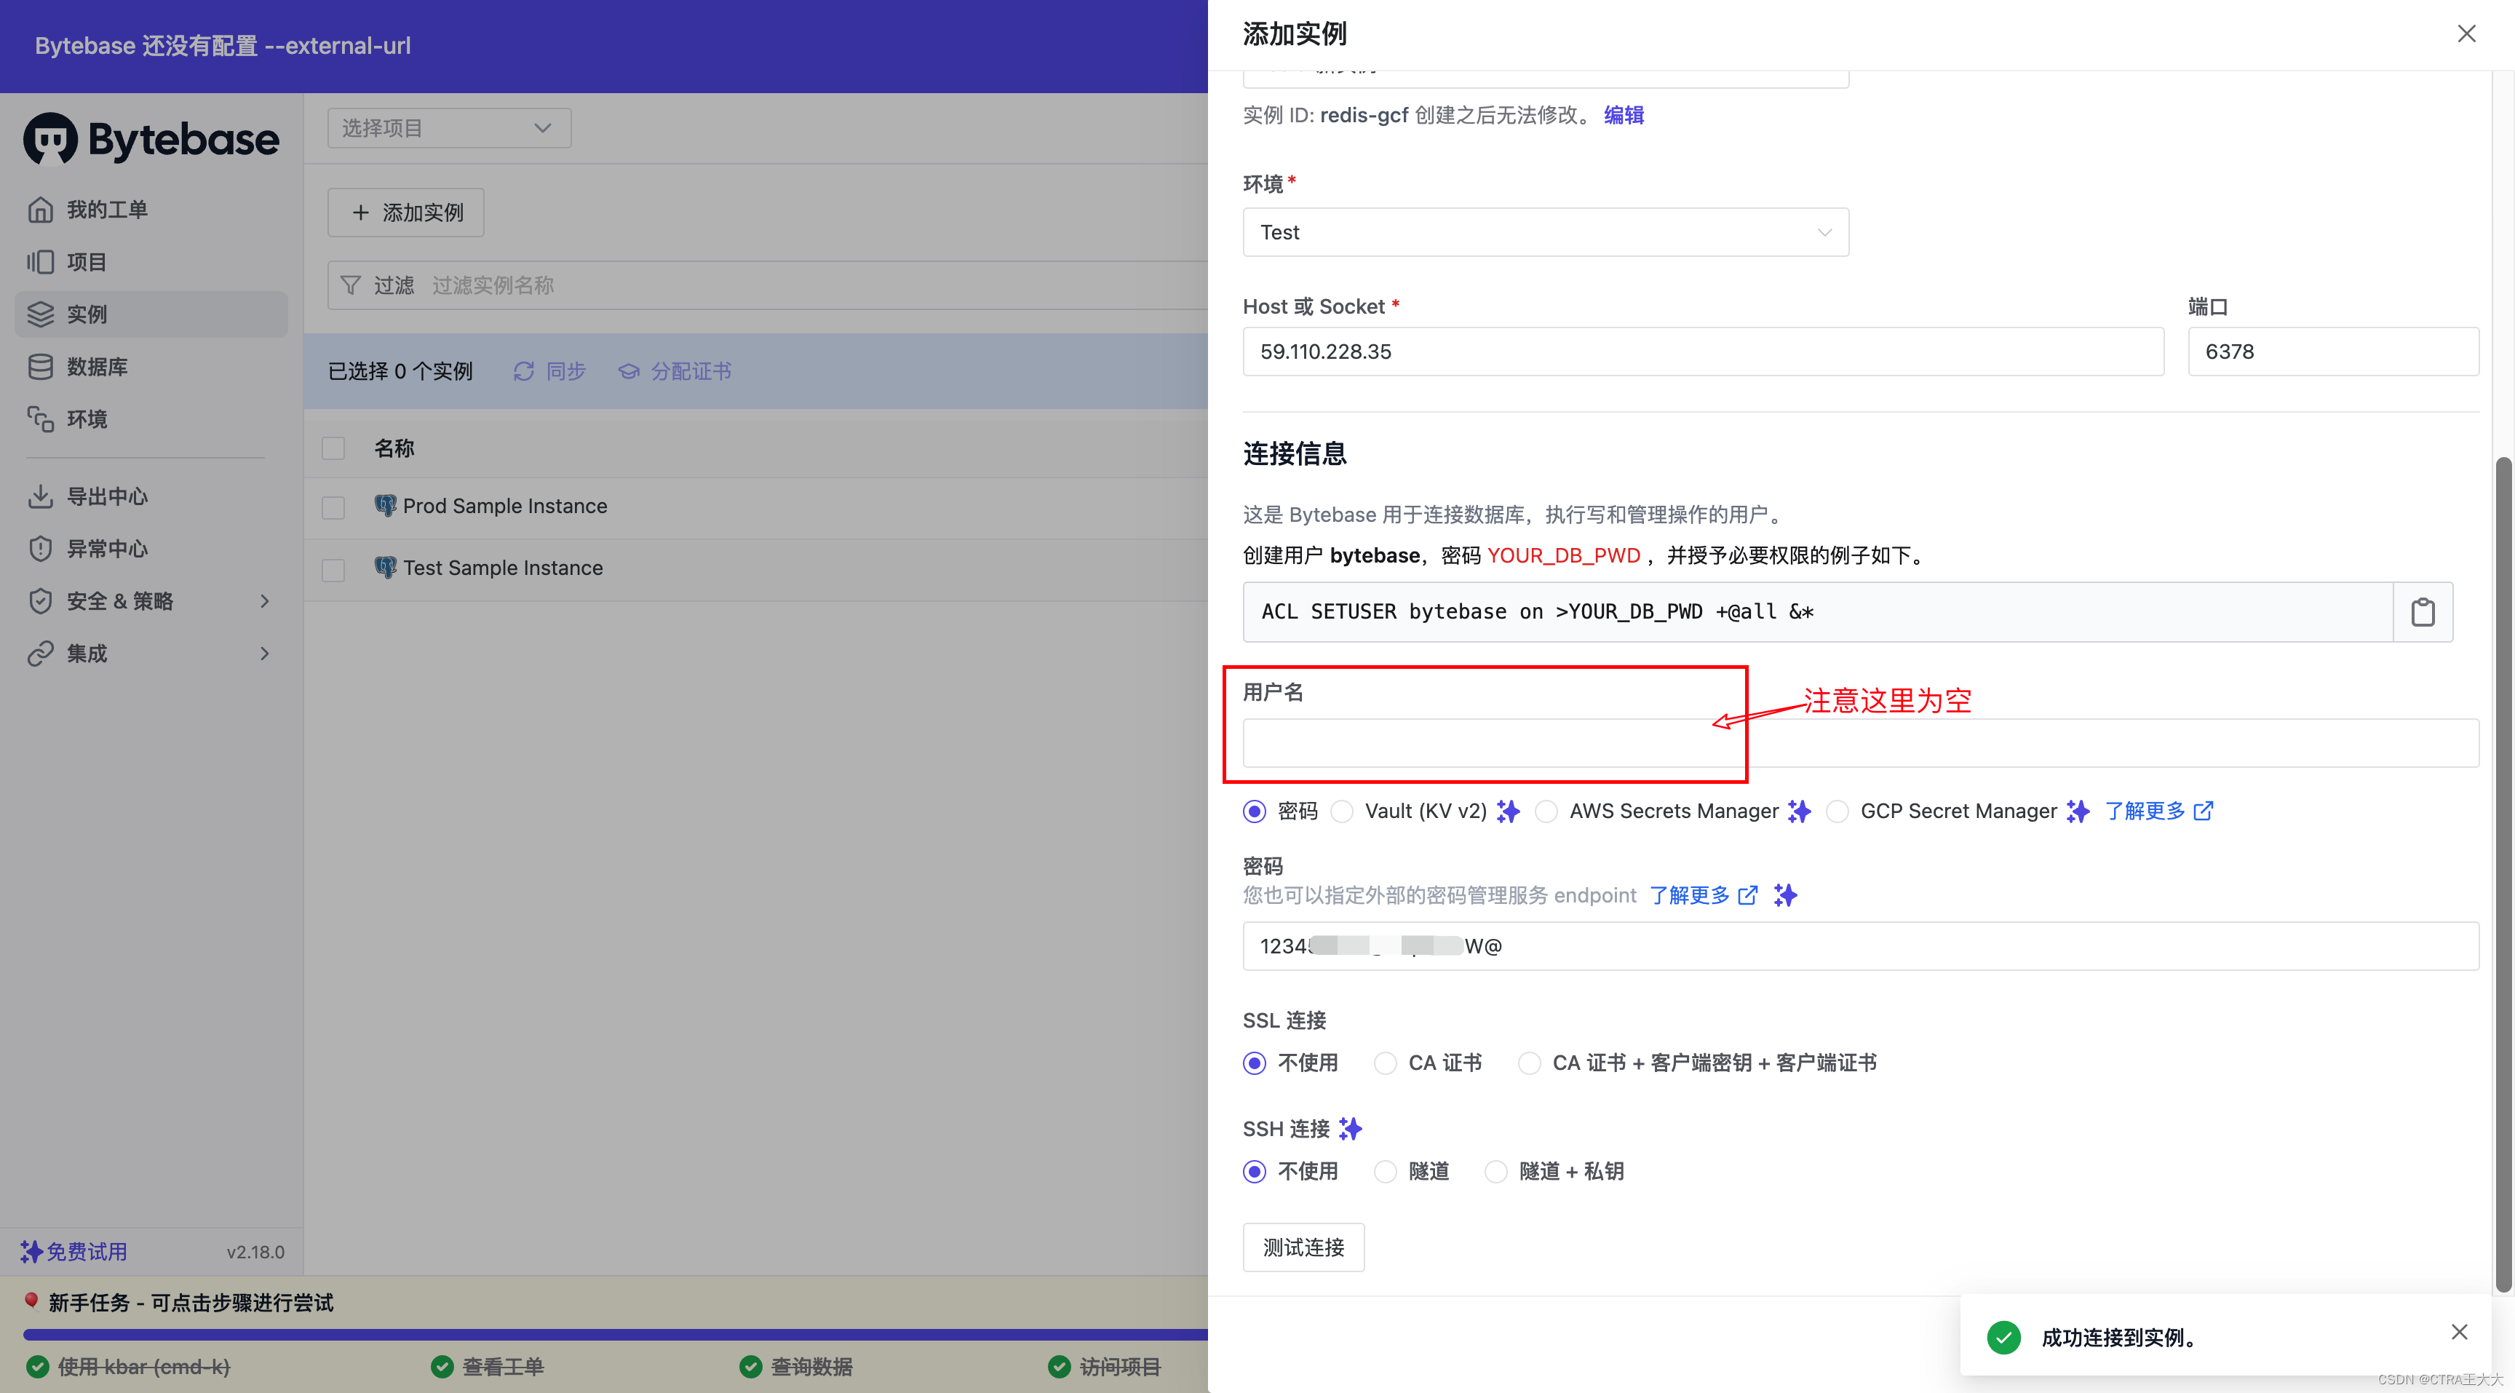Click the 环境 sidebar icon
Image resolution: width=2515 pixels, height=1393 pixels.
click(x=40, y=418)
